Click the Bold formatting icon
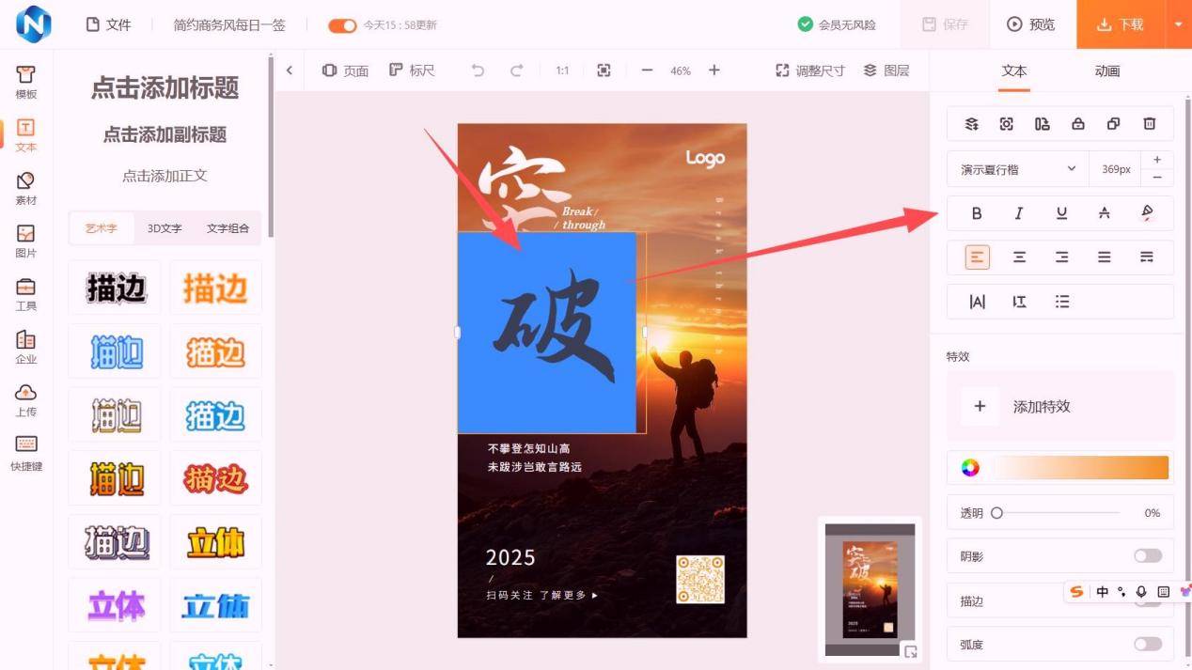The image size is (1192, 670). (x=977, y=213)
